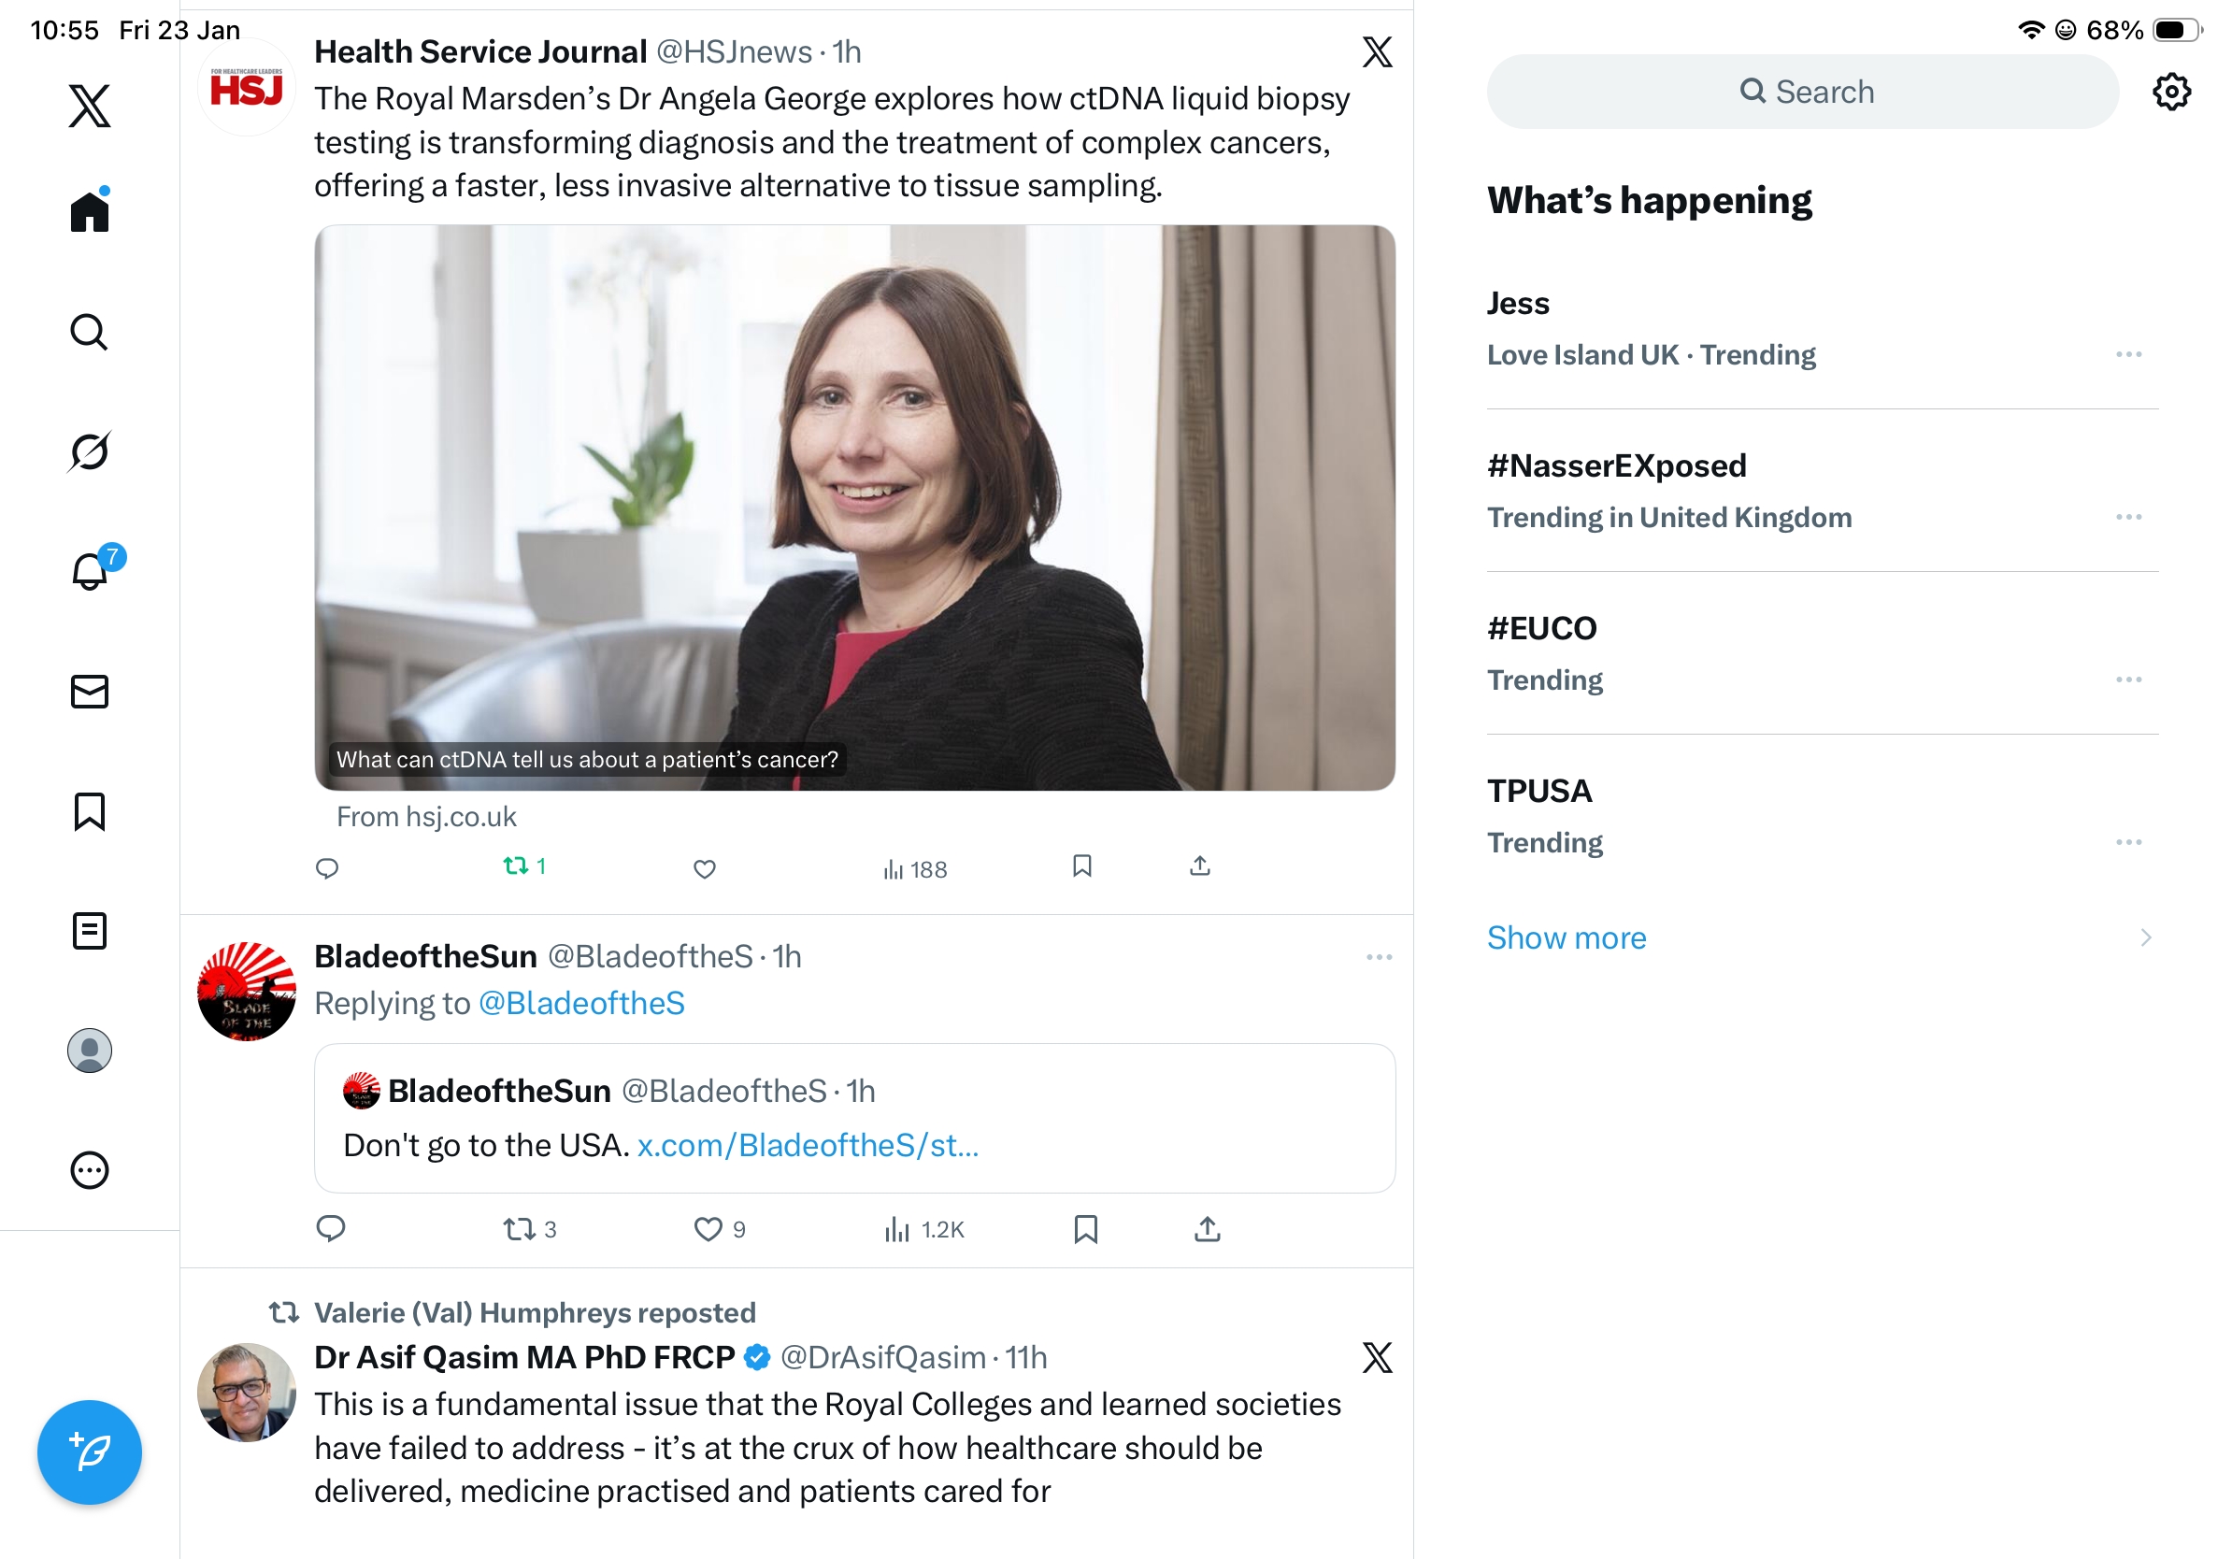Open options for Jess trending topic
2232x1559 pixels.
(2128, 354)
